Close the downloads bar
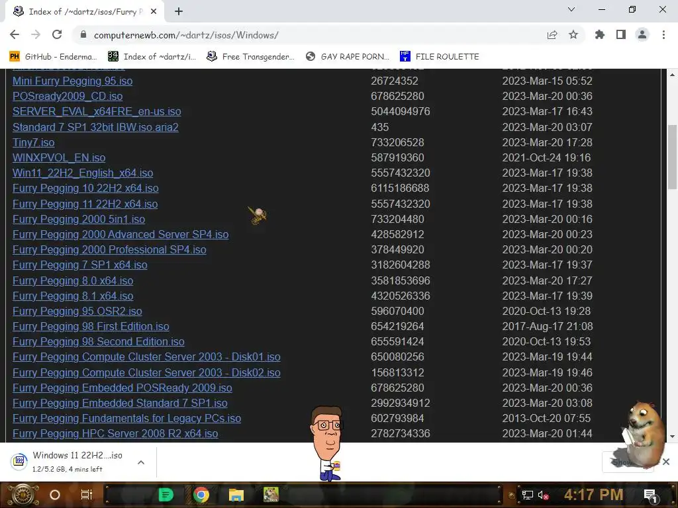This screenshot has width=678, height=508. tap(666, 462)
